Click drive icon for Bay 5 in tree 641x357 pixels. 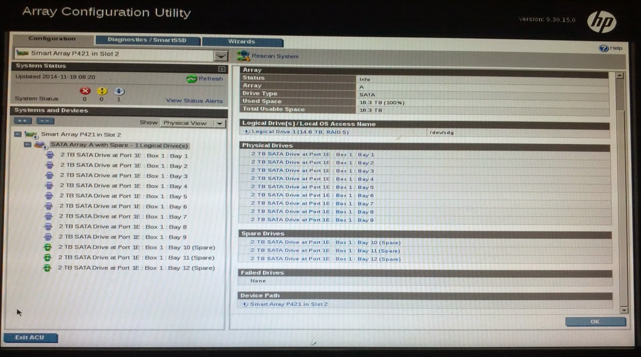pos(49,196)
